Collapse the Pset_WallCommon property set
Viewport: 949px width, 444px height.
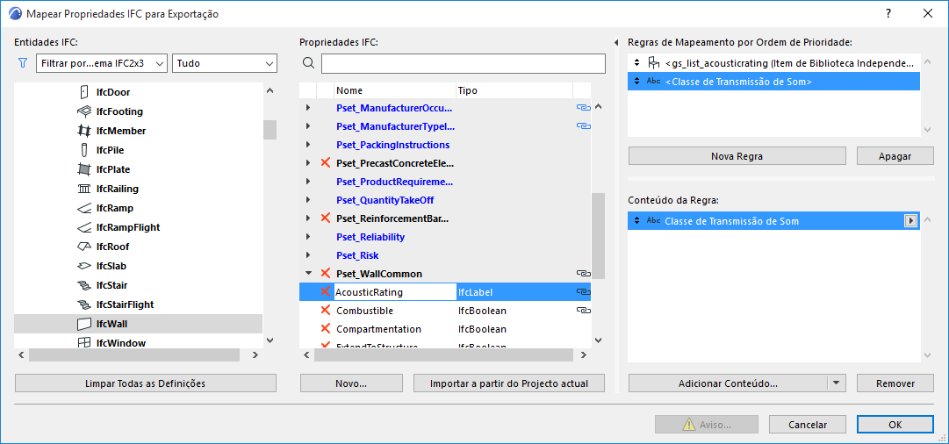tap(308, 274)
